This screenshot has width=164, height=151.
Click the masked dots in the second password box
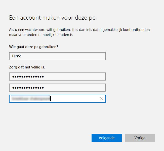[x=28, y=88]
